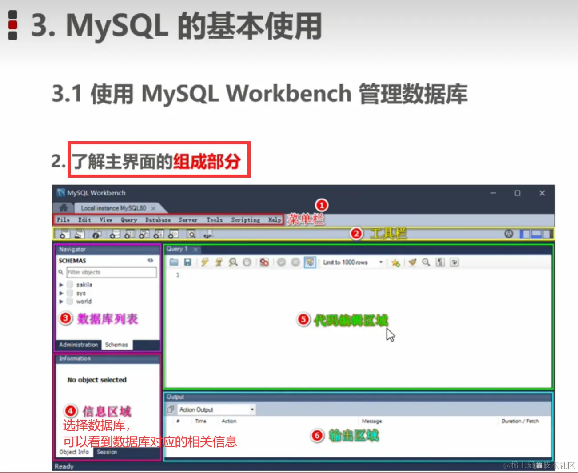Execute statement under cursor icon
Viewport: 578px width, 473px height.
tap(219, 262)
